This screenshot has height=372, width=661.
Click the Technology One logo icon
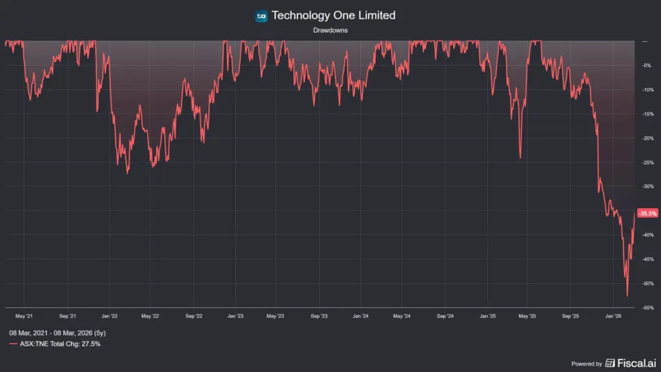(261, 16)
